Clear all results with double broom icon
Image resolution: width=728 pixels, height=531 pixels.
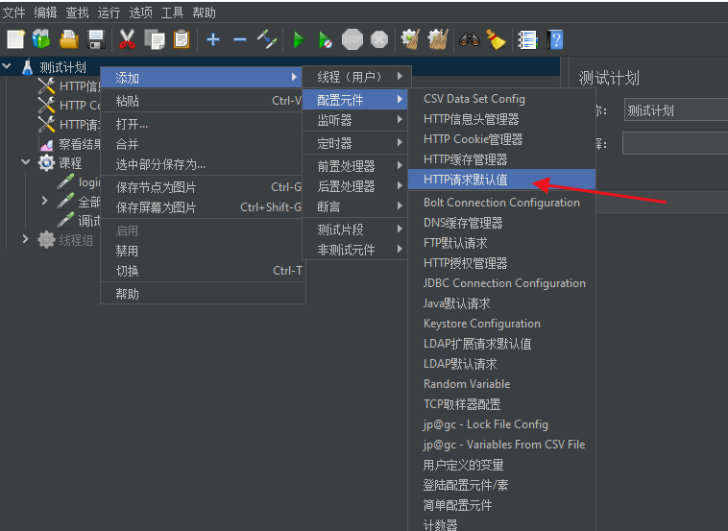tap(438, 39)
